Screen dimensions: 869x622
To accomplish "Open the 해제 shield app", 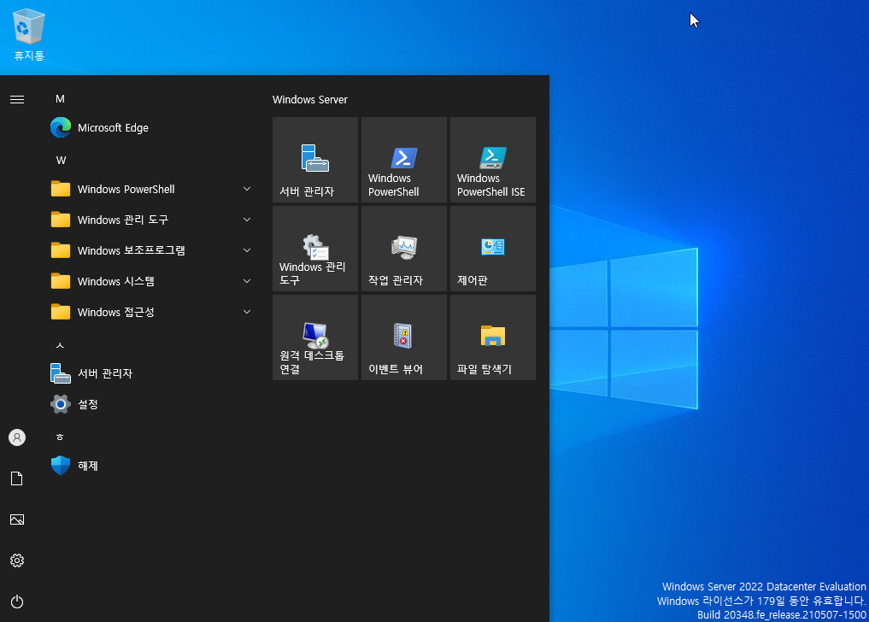I will [150, 466].
